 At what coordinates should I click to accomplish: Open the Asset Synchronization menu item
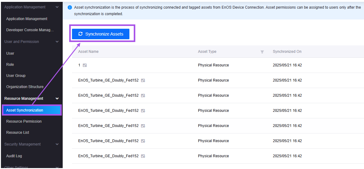click(25, 110)
